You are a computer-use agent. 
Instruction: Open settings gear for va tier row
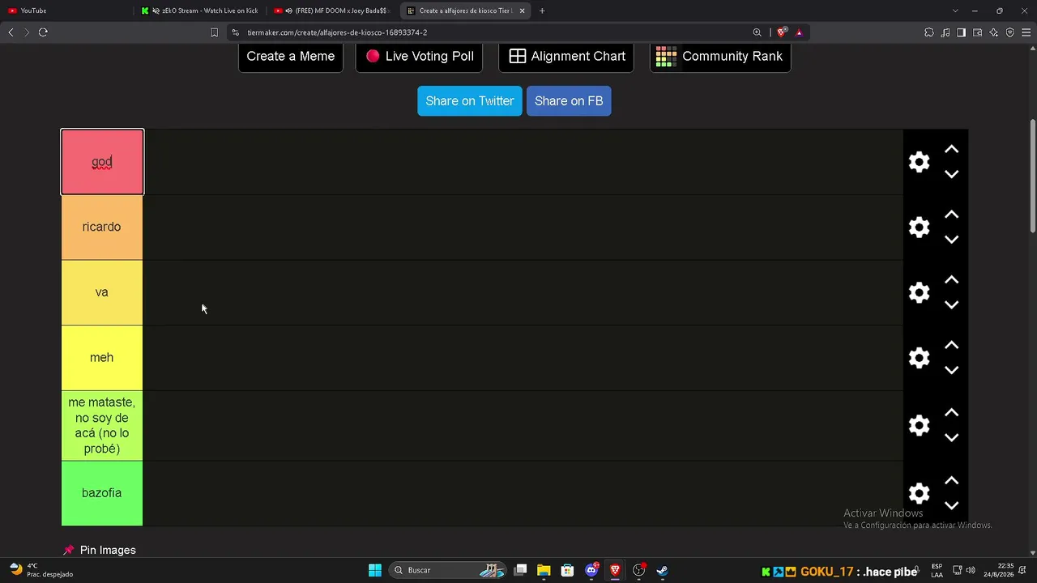point(919,292)
